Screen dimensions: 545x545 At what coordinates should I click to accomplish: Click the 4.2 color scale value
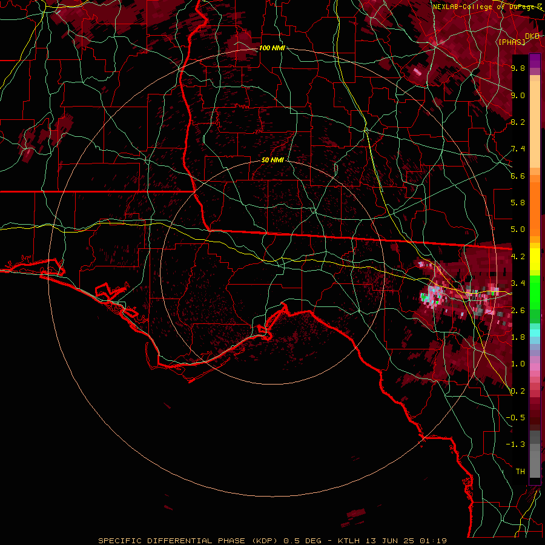tap(518, 257)
